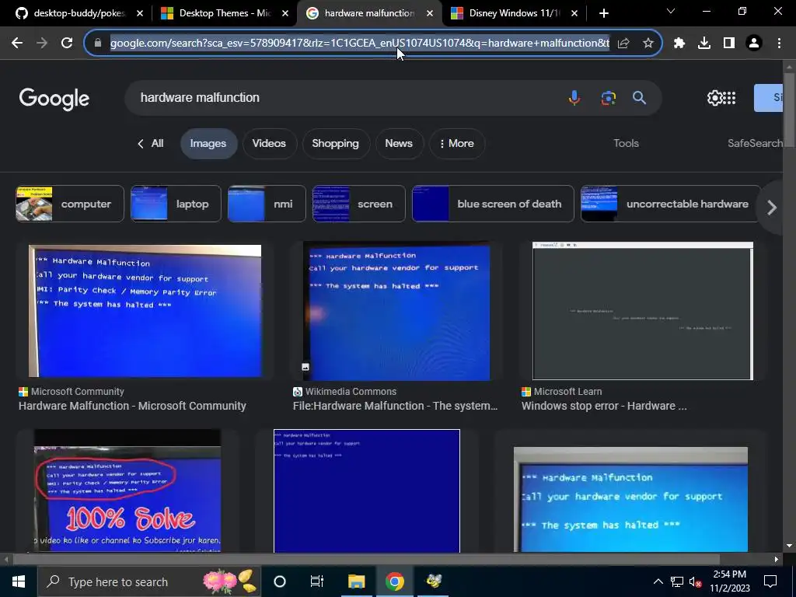Open the Chrome extensions puzzle icon
The image size is (796, 597).
[x=679, y=44]
